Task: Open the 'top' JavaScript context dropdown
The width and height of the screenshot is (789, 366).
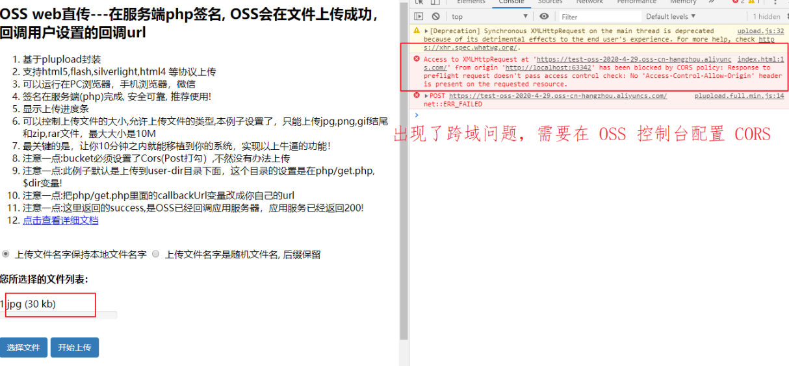Action: coord(489,16)
